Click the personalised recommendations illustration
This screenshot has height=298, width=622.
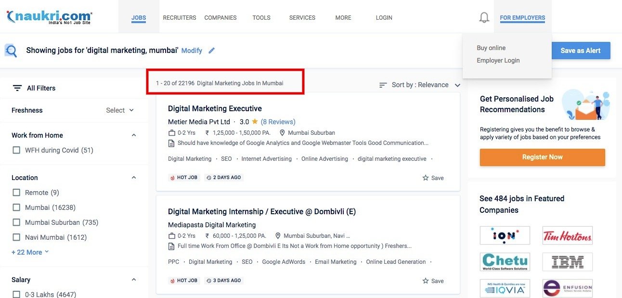tap(586, 104)
